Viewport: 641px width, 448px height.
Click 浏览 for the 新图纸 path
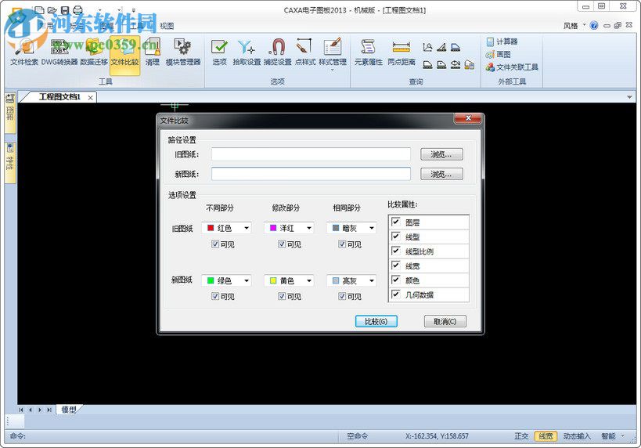coord(441,174)
